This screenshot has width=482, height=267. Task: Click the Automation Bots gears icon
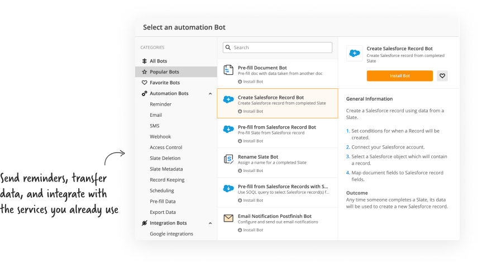tap(144, 93)
